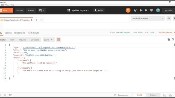Click the 93ms response time value

tap(140, 32)
